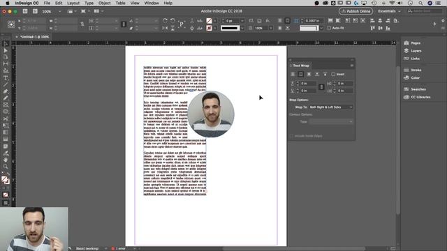Select the Free Transform tool
447x251 pixels.
click(6, 125)
